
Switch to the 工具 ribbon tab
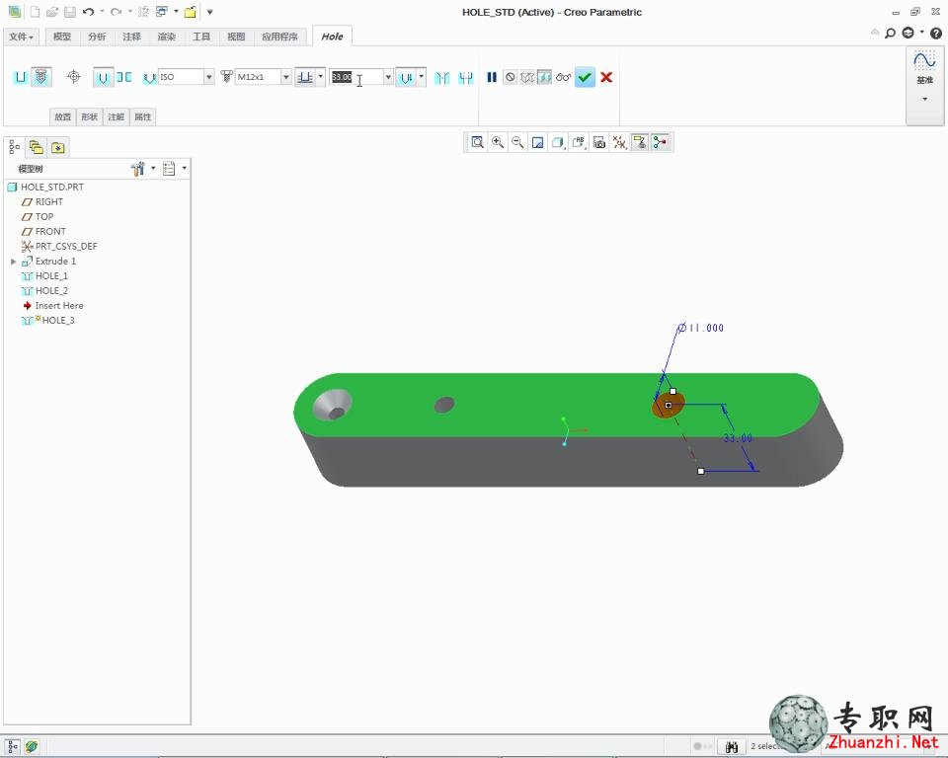201,37
